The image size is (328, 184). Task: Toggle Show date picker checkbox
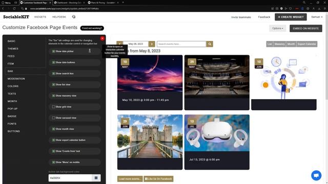click(53, 51)
